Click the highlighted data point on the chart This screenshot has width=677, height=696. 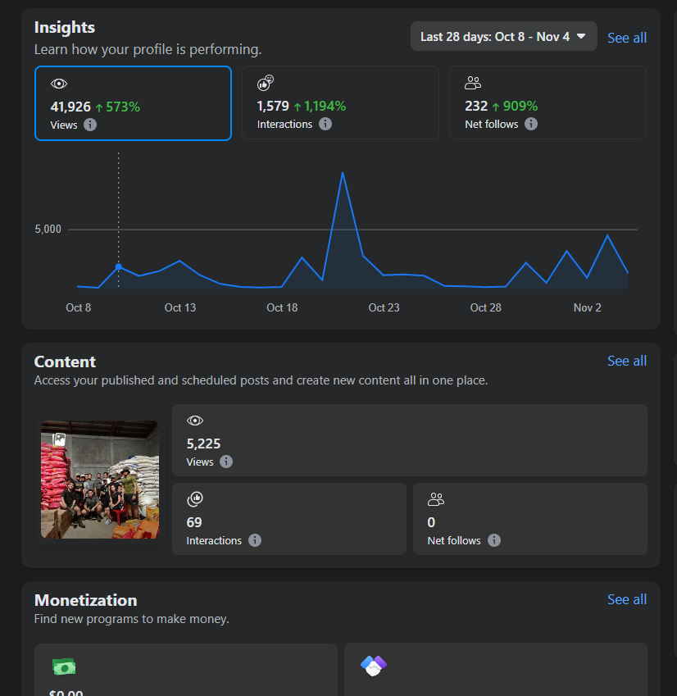click(119, 266)
